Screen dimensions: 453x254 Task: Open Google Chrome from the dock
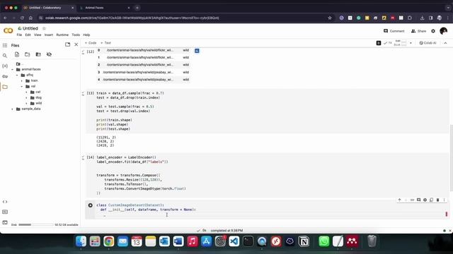pos(108,241)
